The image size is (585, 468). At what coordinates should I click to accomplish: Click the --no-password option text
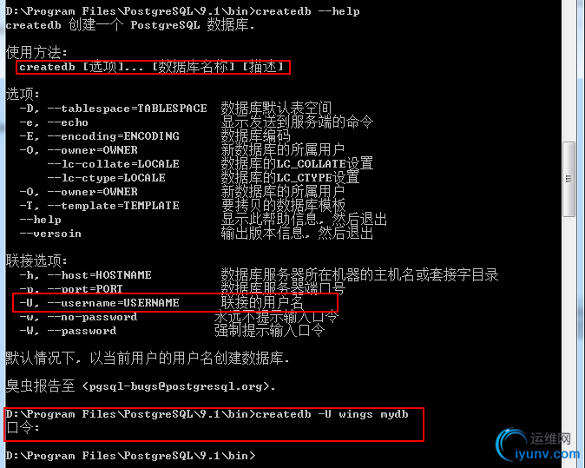coord(93,317)
